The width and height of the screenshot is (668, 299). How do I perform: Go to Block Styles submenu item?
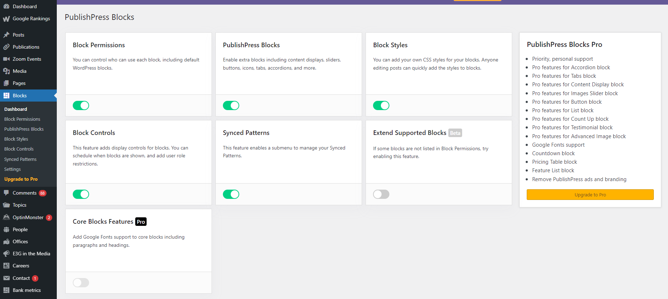tap(16, 139)
